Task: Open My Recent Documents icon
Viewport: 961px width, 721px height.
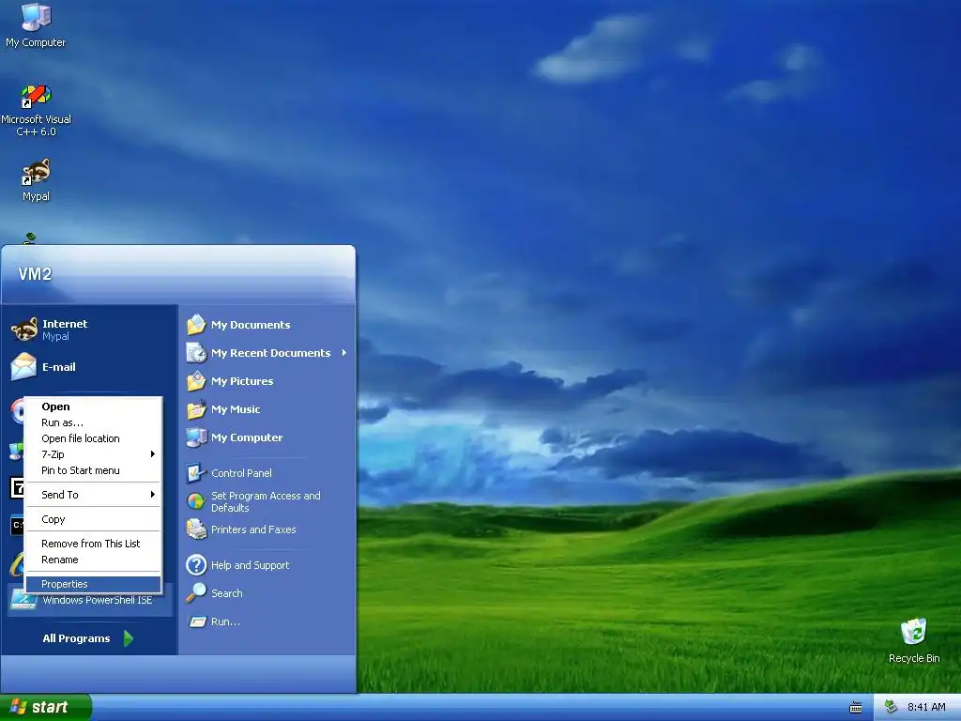Action: [x=196, y=353]
